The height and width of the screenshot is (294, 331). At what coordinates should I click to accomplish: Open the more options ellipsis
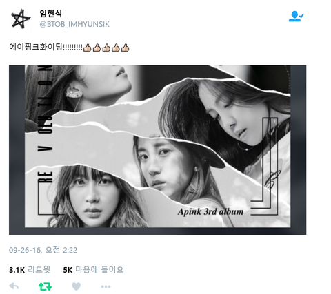click(106, 286)
